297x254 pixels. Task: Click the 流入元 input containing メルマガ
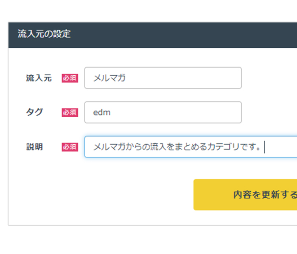pos(163,78)
